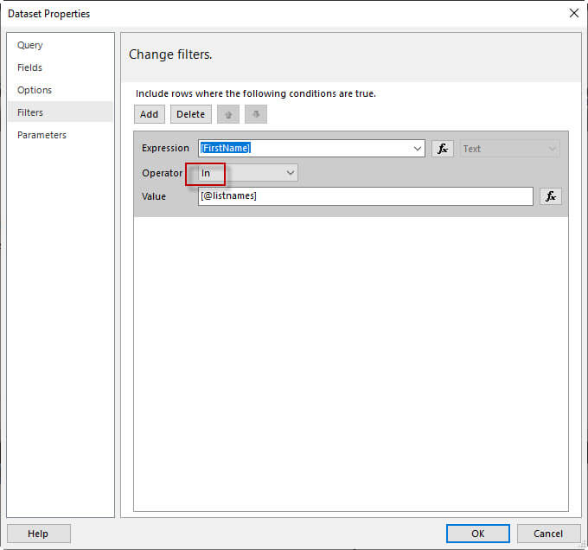Expand the Expression field dropdown arrow
This screenshot has height=550, width=588.
coord(417,149)
